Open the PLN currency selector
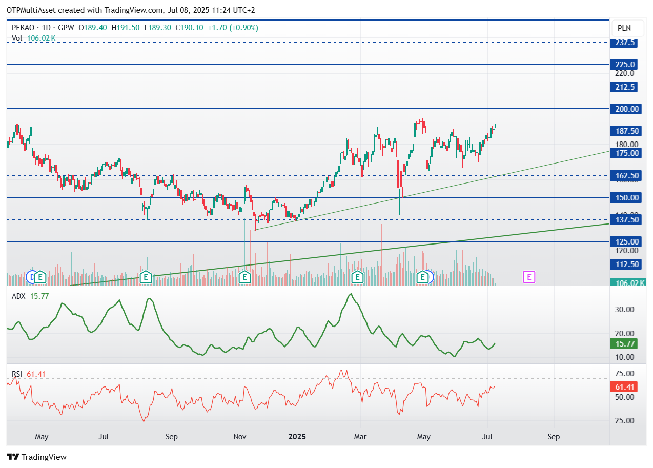653x468 pixels. click(624, 28)
